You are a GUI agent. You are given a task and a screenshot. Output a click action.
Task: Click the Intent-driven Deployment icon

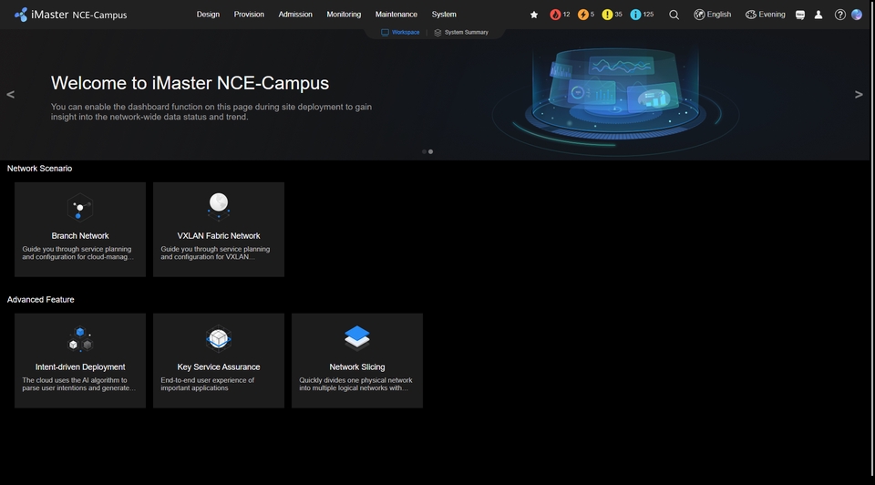(80, 339)
